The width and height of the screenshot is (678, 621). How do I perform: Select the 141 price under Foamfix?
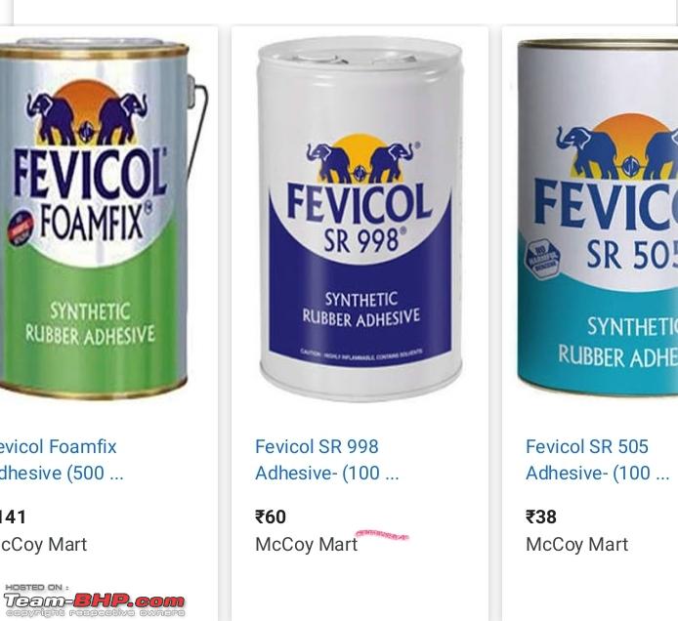tap(13, 517)
